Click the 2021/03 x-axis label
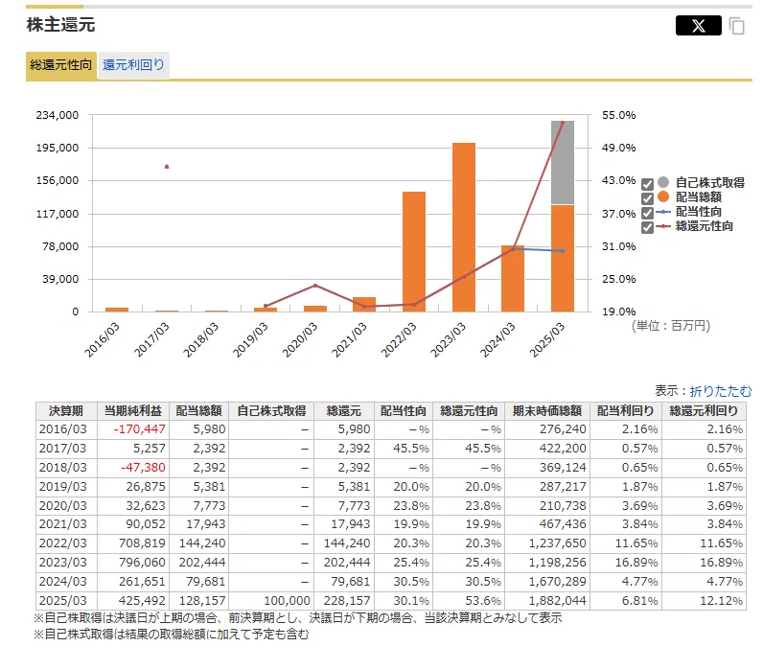 pyautogui.click(x=349, y=340)
